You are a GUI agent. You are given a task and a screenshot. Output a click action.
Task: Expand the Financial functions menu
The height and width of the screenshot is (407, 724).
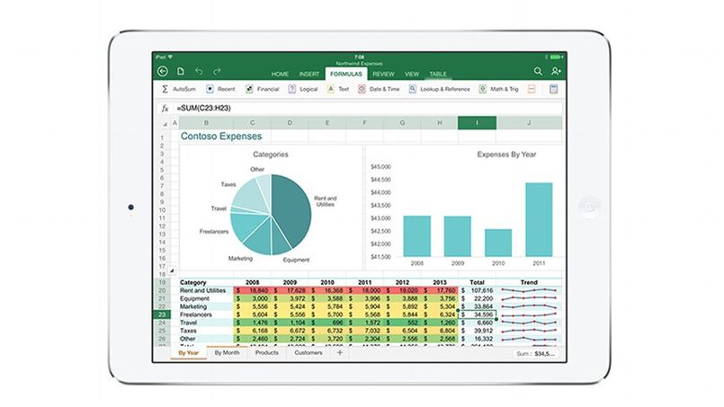pyautogui.click(x=261, y=89)
